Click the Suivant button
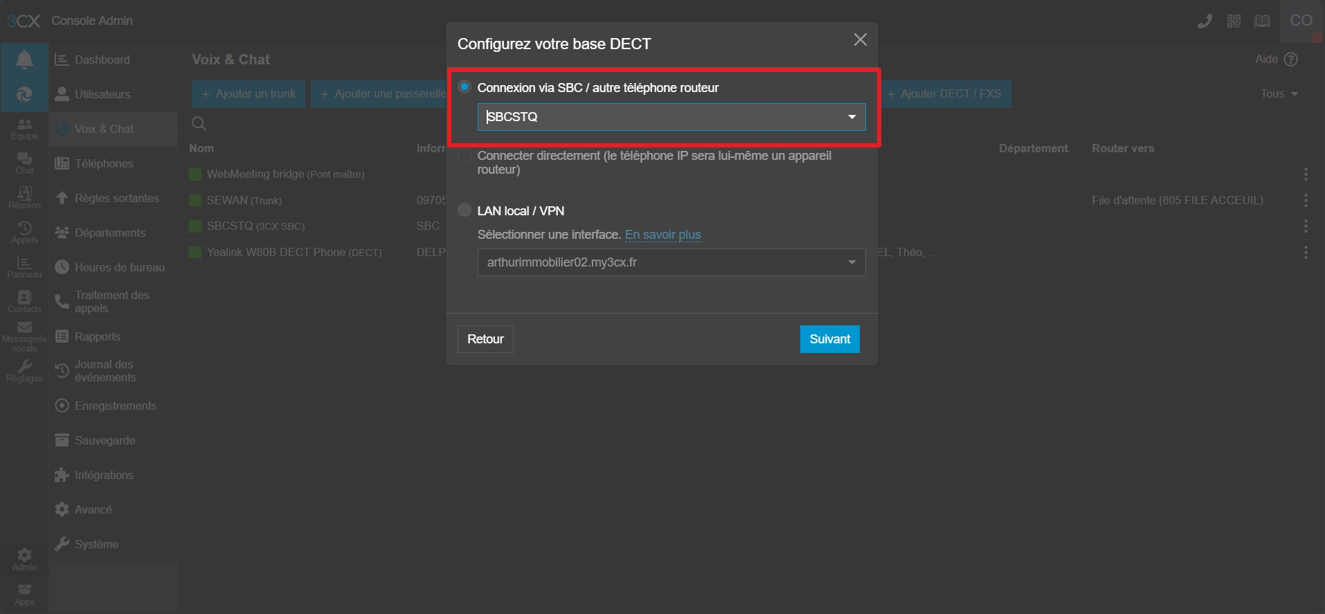This screenshot has width=1325, height=614. pyautogui.click(x=830, y=339)
